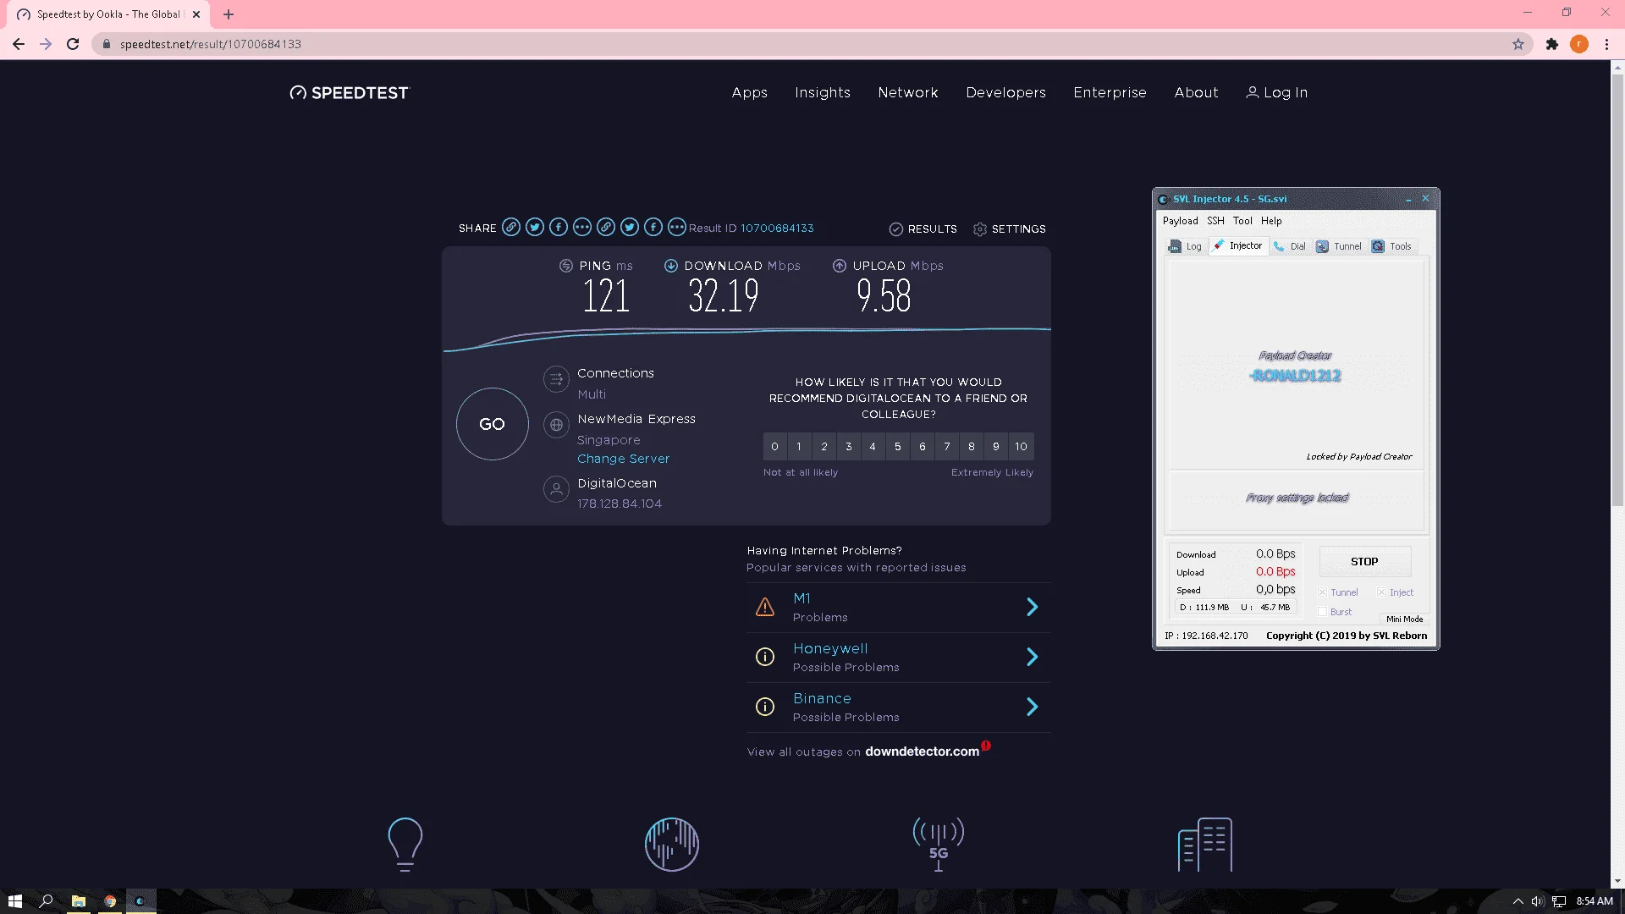Screen dimensions: 1625x914
Task: Expand the M1 Problems row chevron
Action: [1033, 607]
